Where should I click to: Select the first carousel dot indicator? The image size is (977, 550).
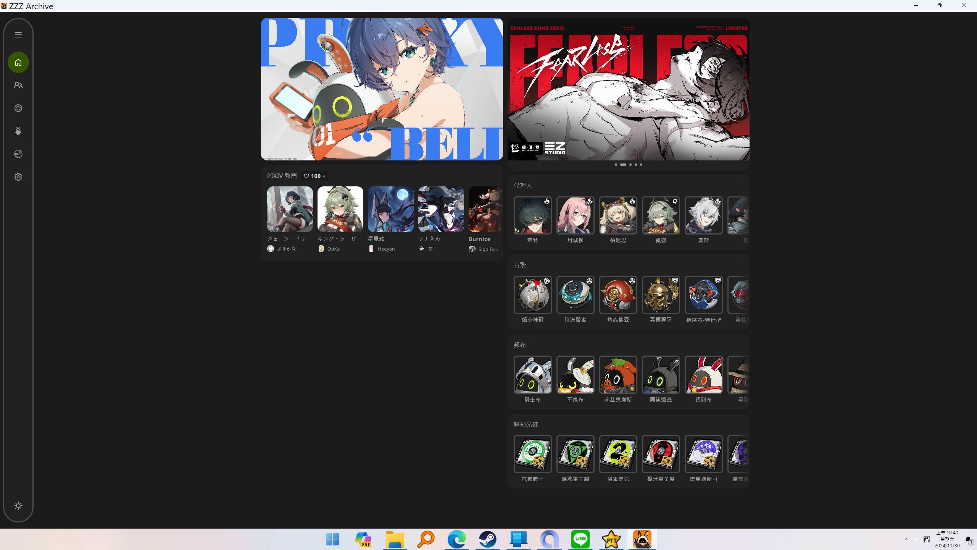click(x=616, y=165)
